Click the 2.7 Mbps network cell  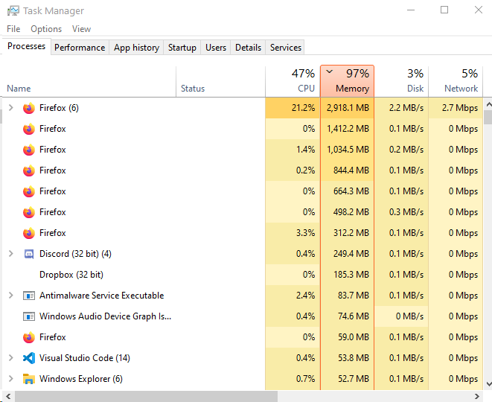(456, 108)
